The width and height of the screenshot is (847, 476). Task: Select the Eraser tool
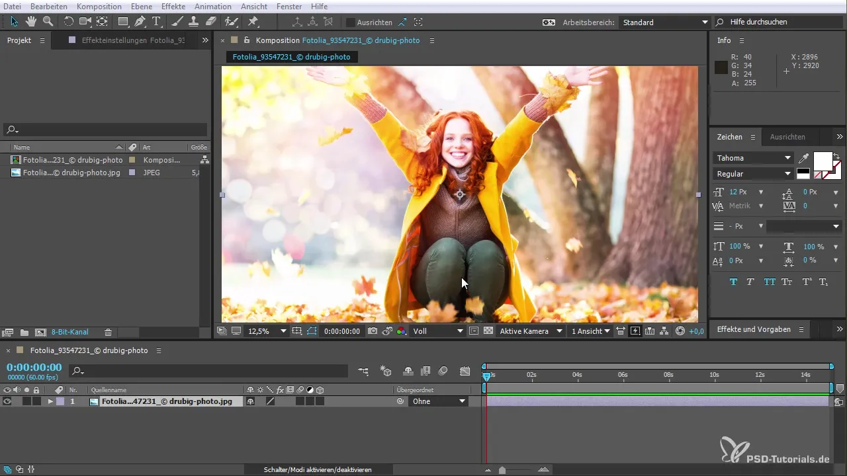(210, 22)
